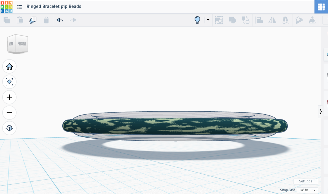The image size is (328, 194).
Task: Zoom in with the plus button
Action: [9, 97]
